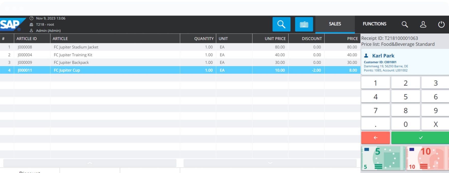This screenshot has height=173, width=449.
Task: Open the user profile icon
Action: point(423,24)
